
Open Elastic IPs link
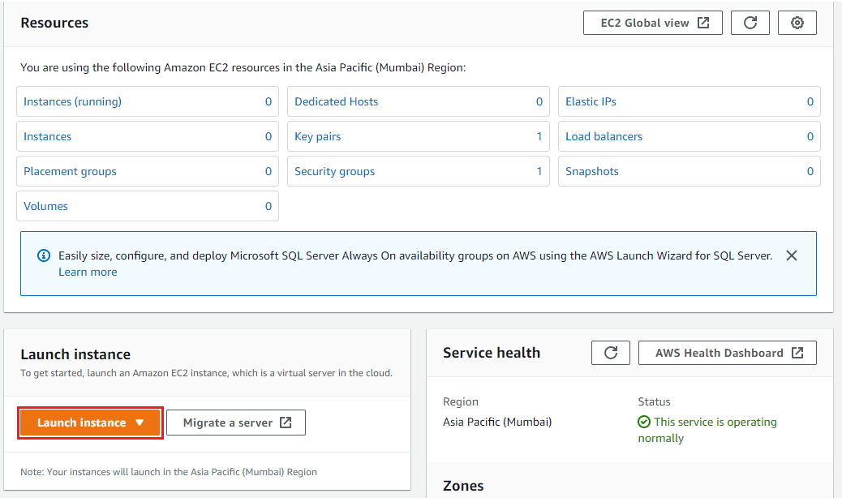point(591,101)
